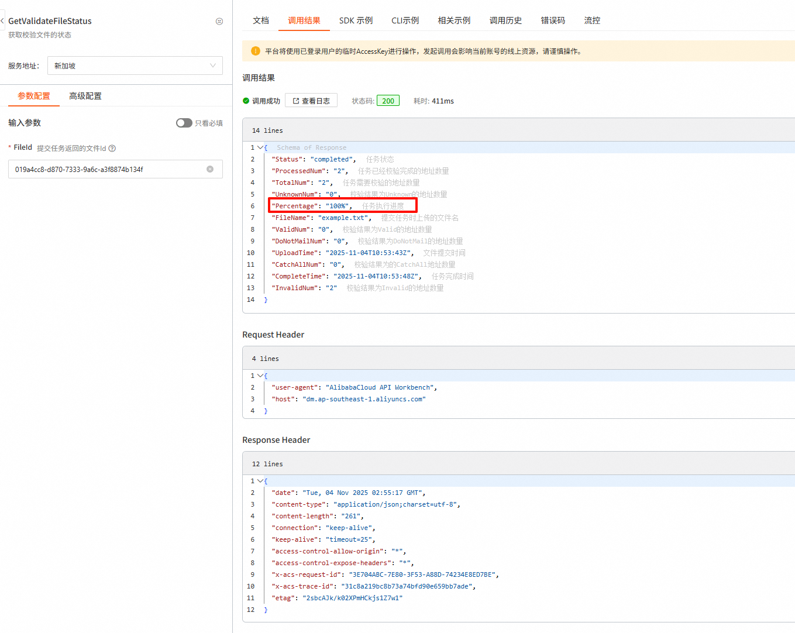Switch to the 高级配置 tab

[85, 96]
